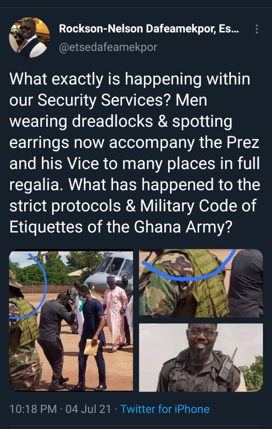Click the 04 Jul 21 date
Screen dimensions: 272x429
coord(88,409)
